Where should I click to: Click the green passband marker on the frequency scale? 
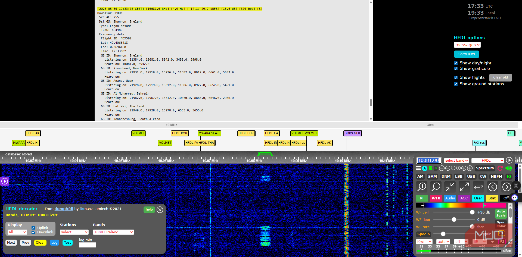[265, 154]
